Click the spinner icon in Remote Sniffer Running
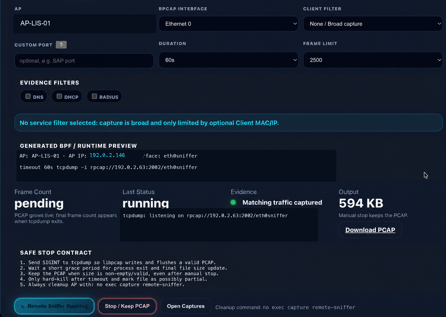Viewport: 446px width, 317px height. (23, 307)
